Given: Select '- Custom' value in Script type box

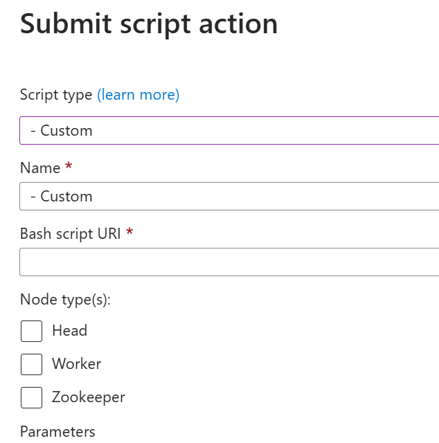Looking at the screenshot, I should (x=62, y=130).
